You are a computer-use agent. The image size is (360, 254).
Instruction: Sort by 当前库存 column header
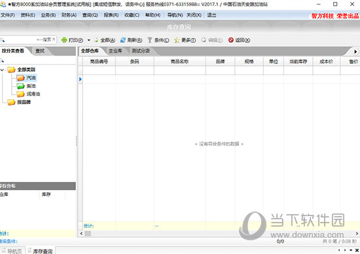pos(298,61)
